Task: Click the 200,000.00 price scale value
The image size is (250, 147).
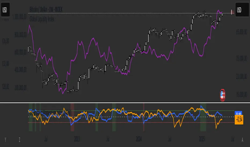Action: [20, 88]
